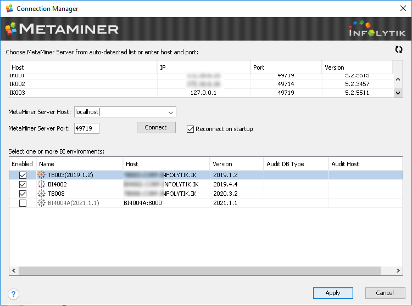
Task: Click the environments Name column header
Action: click(x=79, y=164)
